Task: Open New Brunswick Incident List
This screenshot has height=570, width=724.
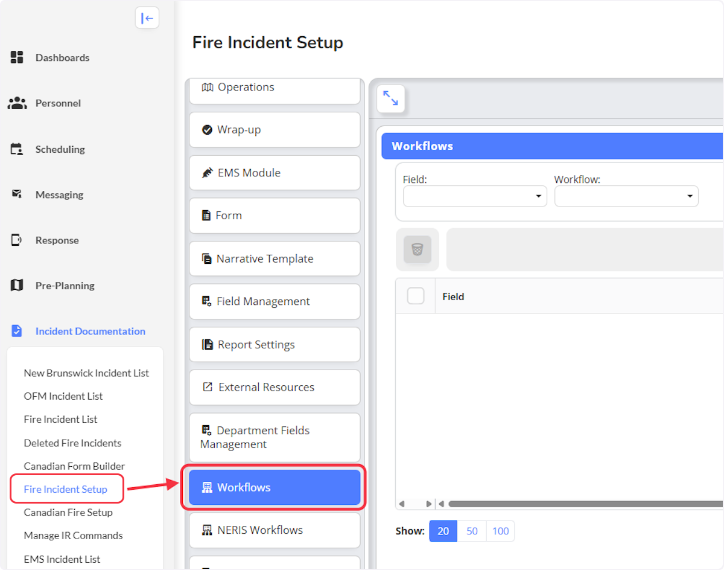Action: coord(86,373)
